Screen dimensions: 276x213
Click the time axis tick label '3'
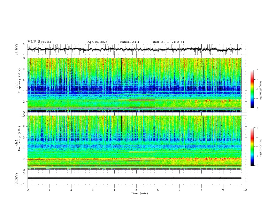tap(93, 190)
